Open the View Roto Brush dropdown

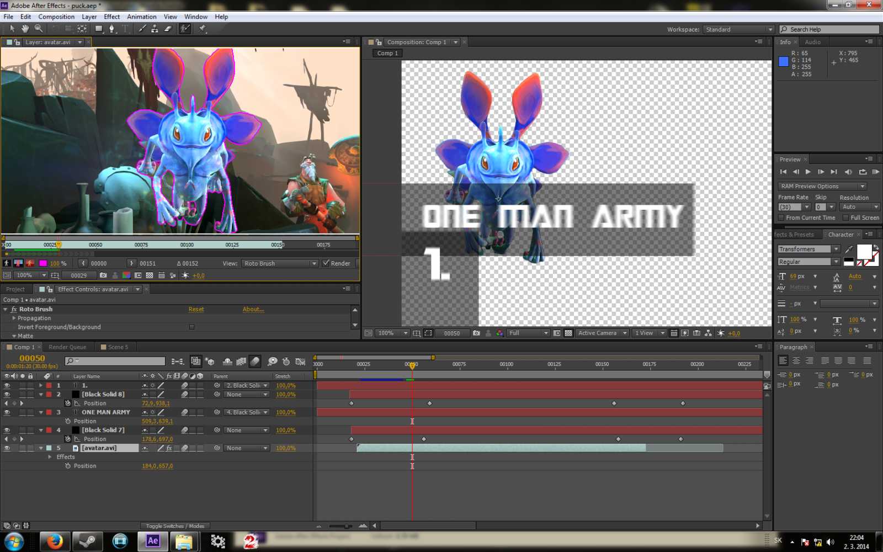tap(280, 263)
